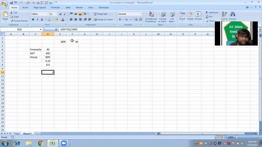This screenshot has height=147, width=262.
Task: Click the Copy icon
Action: pyautogui.click(x=11, y=17)
